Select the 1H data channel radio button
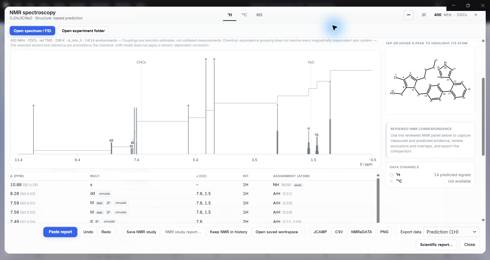The height and width of the screenshot is (260, 490). click(x=391, y=175)
